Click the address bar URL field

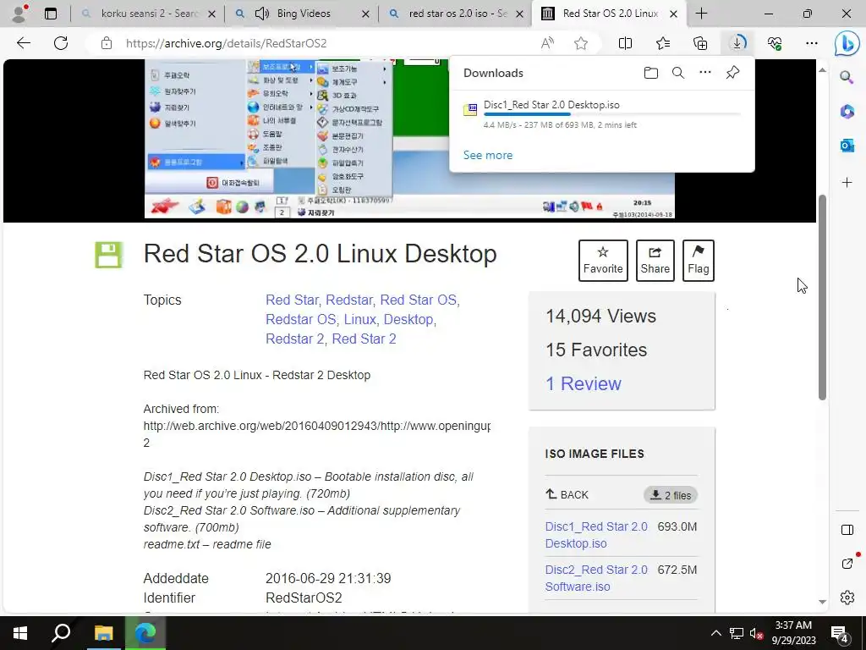(326, 43)
